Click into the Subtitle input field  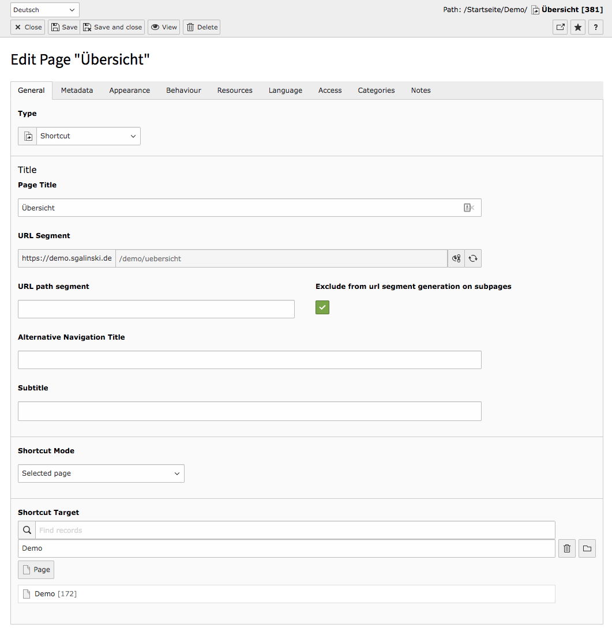[x=249, y=411]
